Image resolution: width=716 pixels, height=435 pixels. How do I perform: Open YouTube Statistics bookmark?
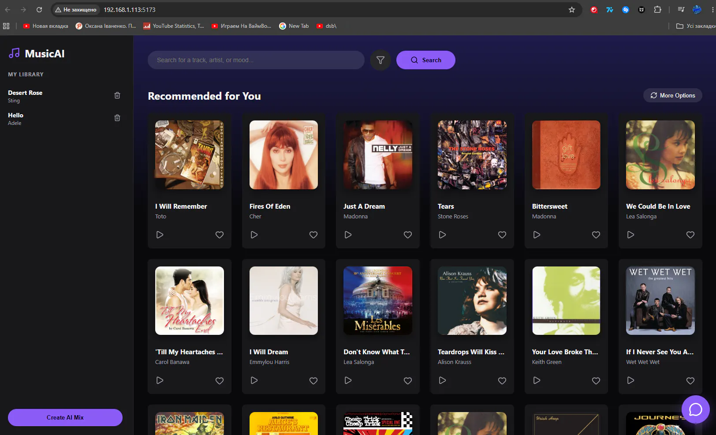(x=174, y=26)
